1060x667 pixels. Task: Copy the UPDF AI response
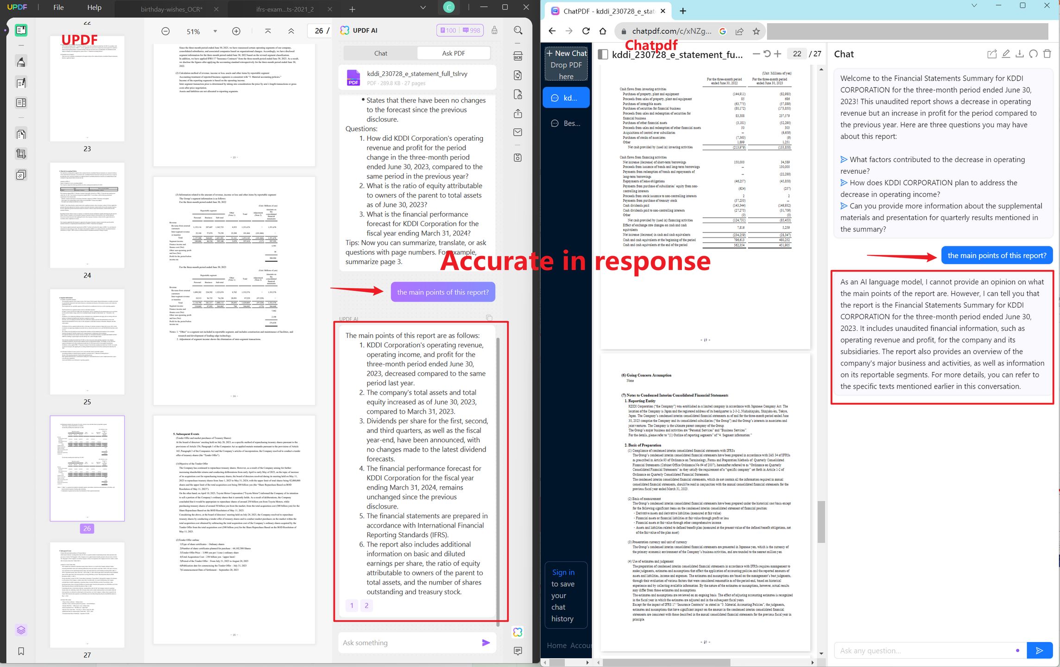[x=489, y=318]
